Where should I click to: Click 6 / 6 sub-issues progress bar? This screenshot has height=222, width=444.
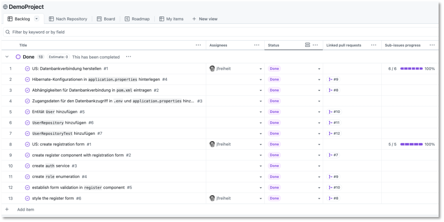click(x=411, y=69)
